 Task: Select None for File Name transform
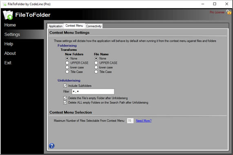click(96, 59)
